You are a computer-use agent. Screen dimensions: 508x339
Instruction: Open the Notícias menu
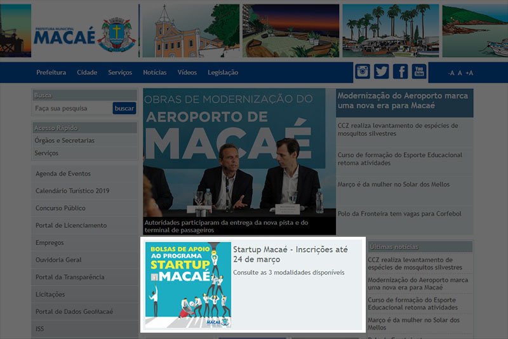pyautogui.click(x=155, y=72)
